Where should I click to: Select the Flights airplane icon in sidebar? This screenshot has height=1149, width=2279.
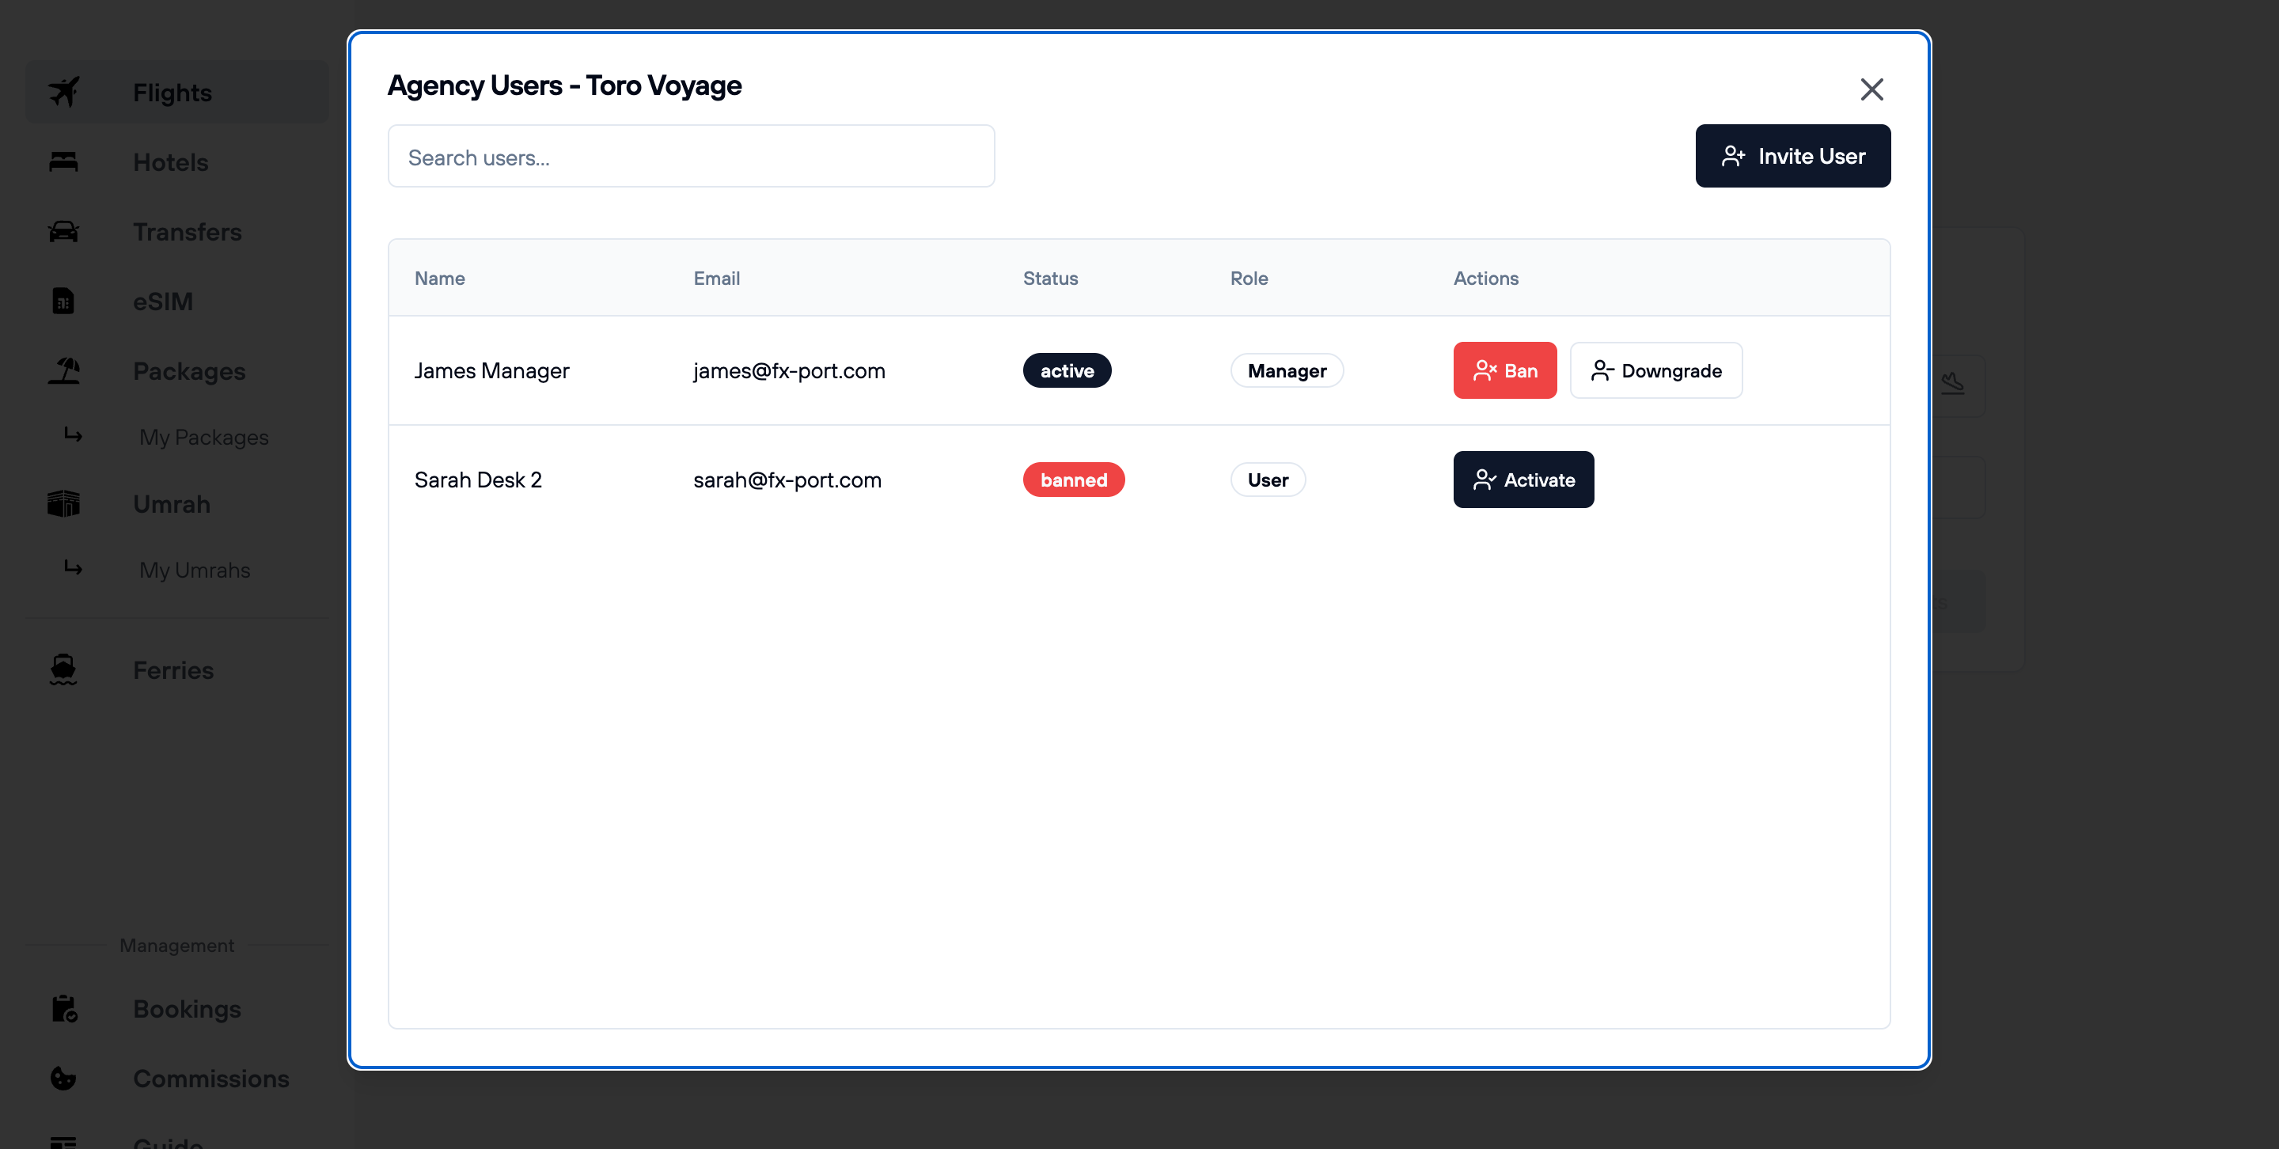tap(63, 91)
